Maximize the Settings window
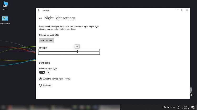The height and width of the screenshot is (110, 197). point(182,10)
